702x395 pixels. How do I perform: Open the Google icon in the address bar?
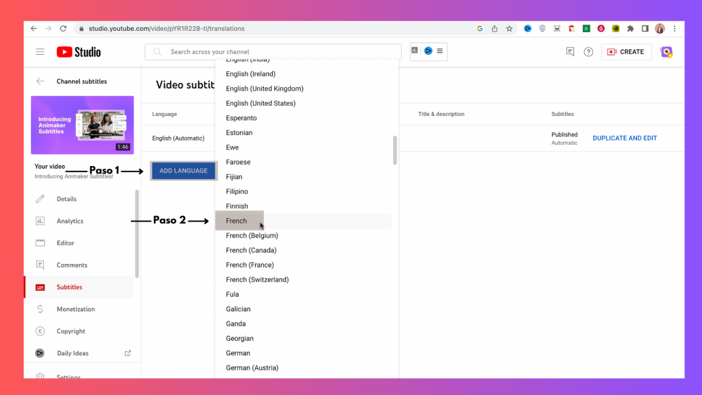479,28
